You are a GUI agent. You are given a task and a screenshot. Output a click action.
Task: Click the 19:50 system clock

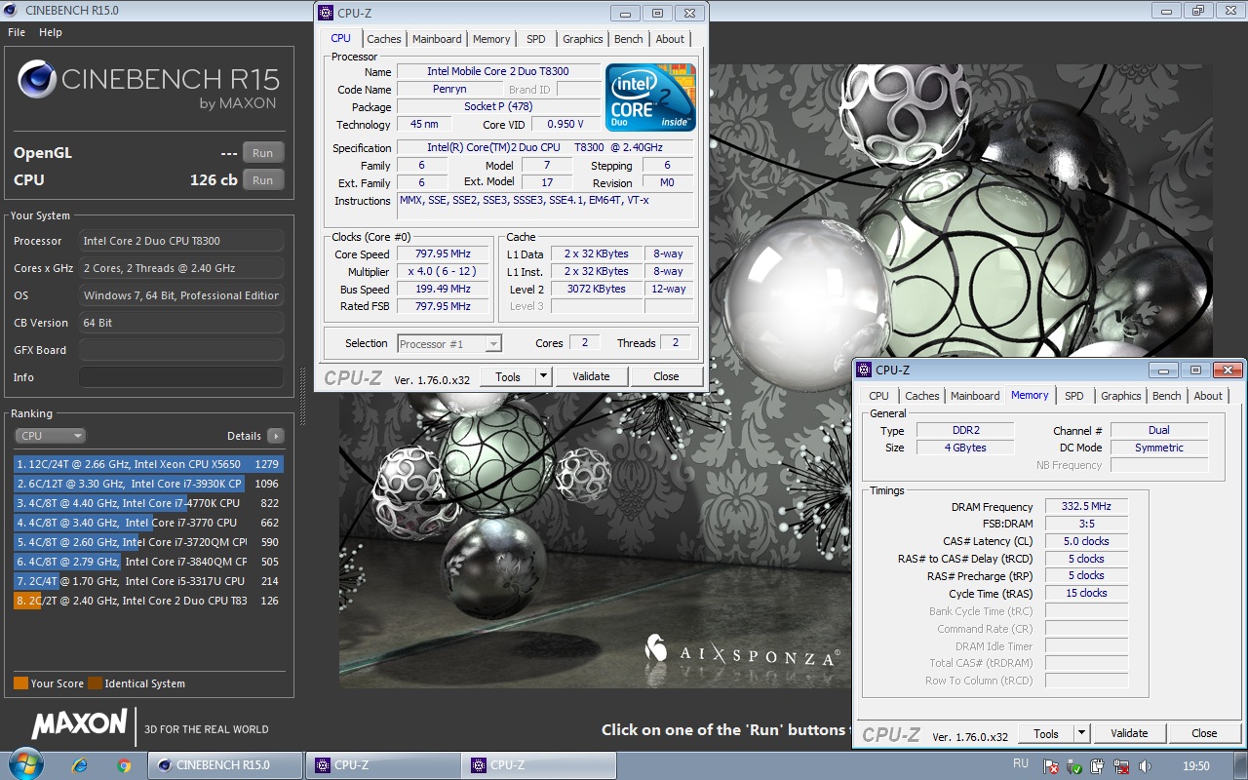click(1195, 766)
